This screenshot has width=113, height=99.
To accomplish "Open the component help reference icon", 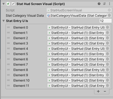I will coord(99,4).
